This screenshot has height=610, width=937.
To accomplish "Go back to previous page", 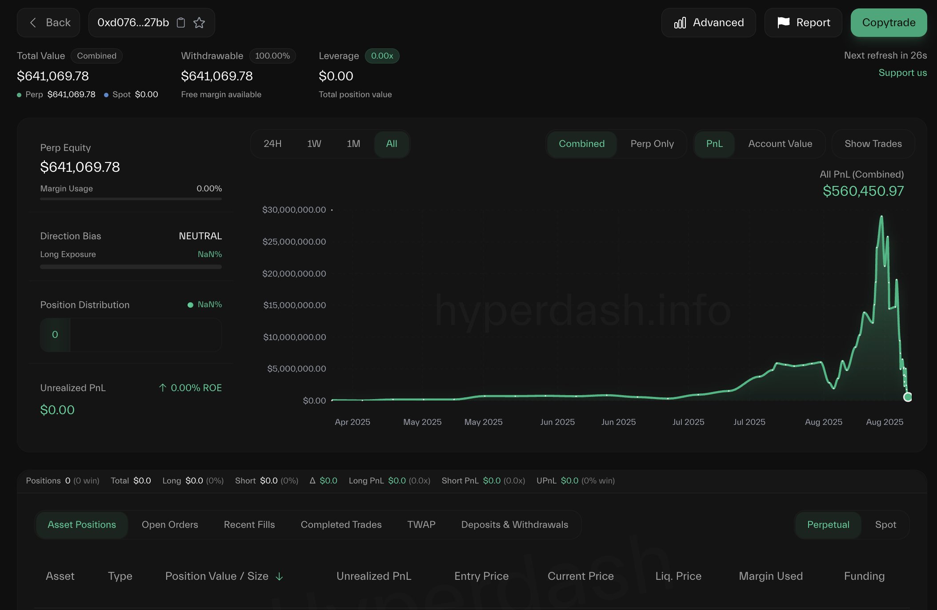I will click(x=48, y=23).
